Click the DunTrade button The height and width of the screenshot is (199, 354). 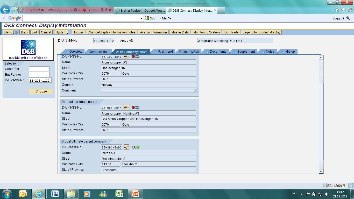coord(231,32)
